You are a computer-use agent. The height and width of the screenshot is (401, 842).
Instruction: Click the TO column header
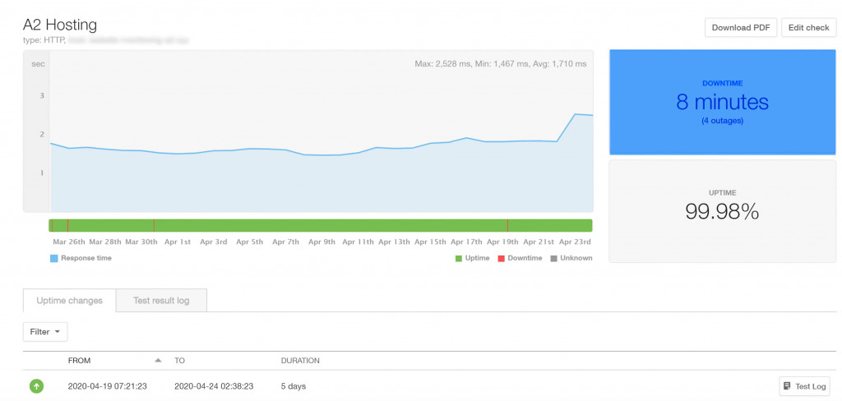180,360
